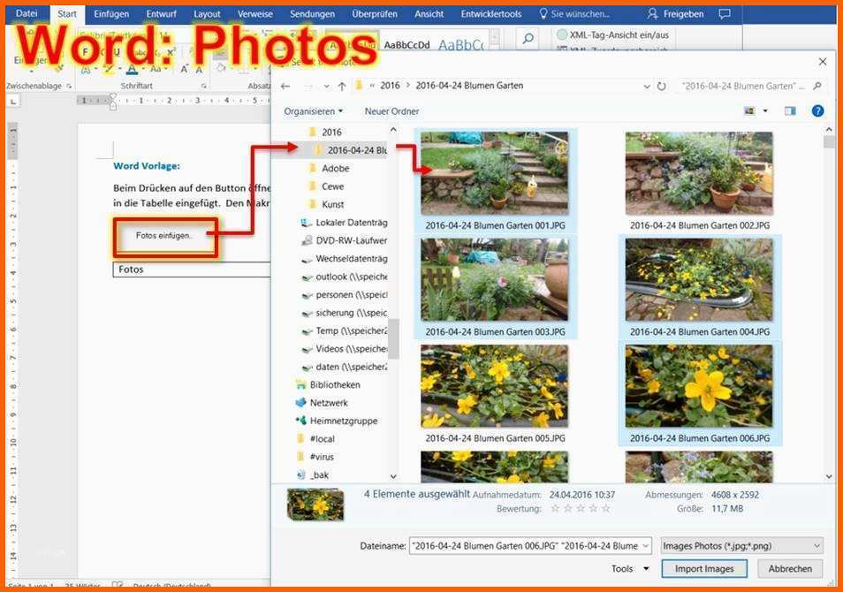This screenshot has height=592, width=843.
Task: Go back in file dialog navigation
Action: pyautogui.click(x=285, y=86)
